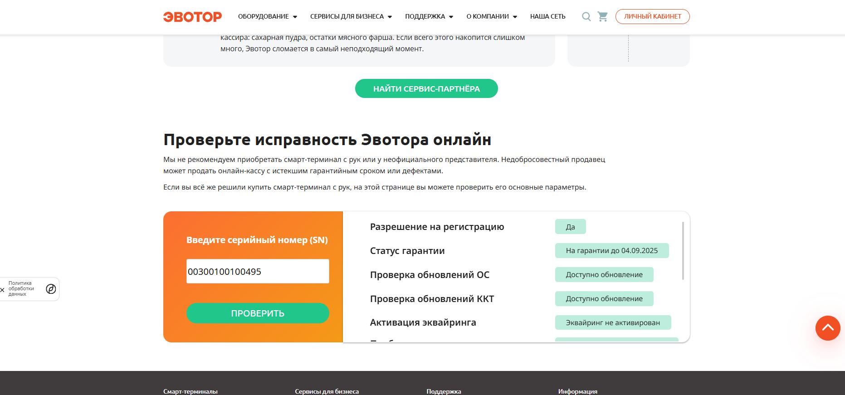Click 'Разрешение на регистрацию' label
The height and width of the screenshot is (395, 845).
click(437, 227)
